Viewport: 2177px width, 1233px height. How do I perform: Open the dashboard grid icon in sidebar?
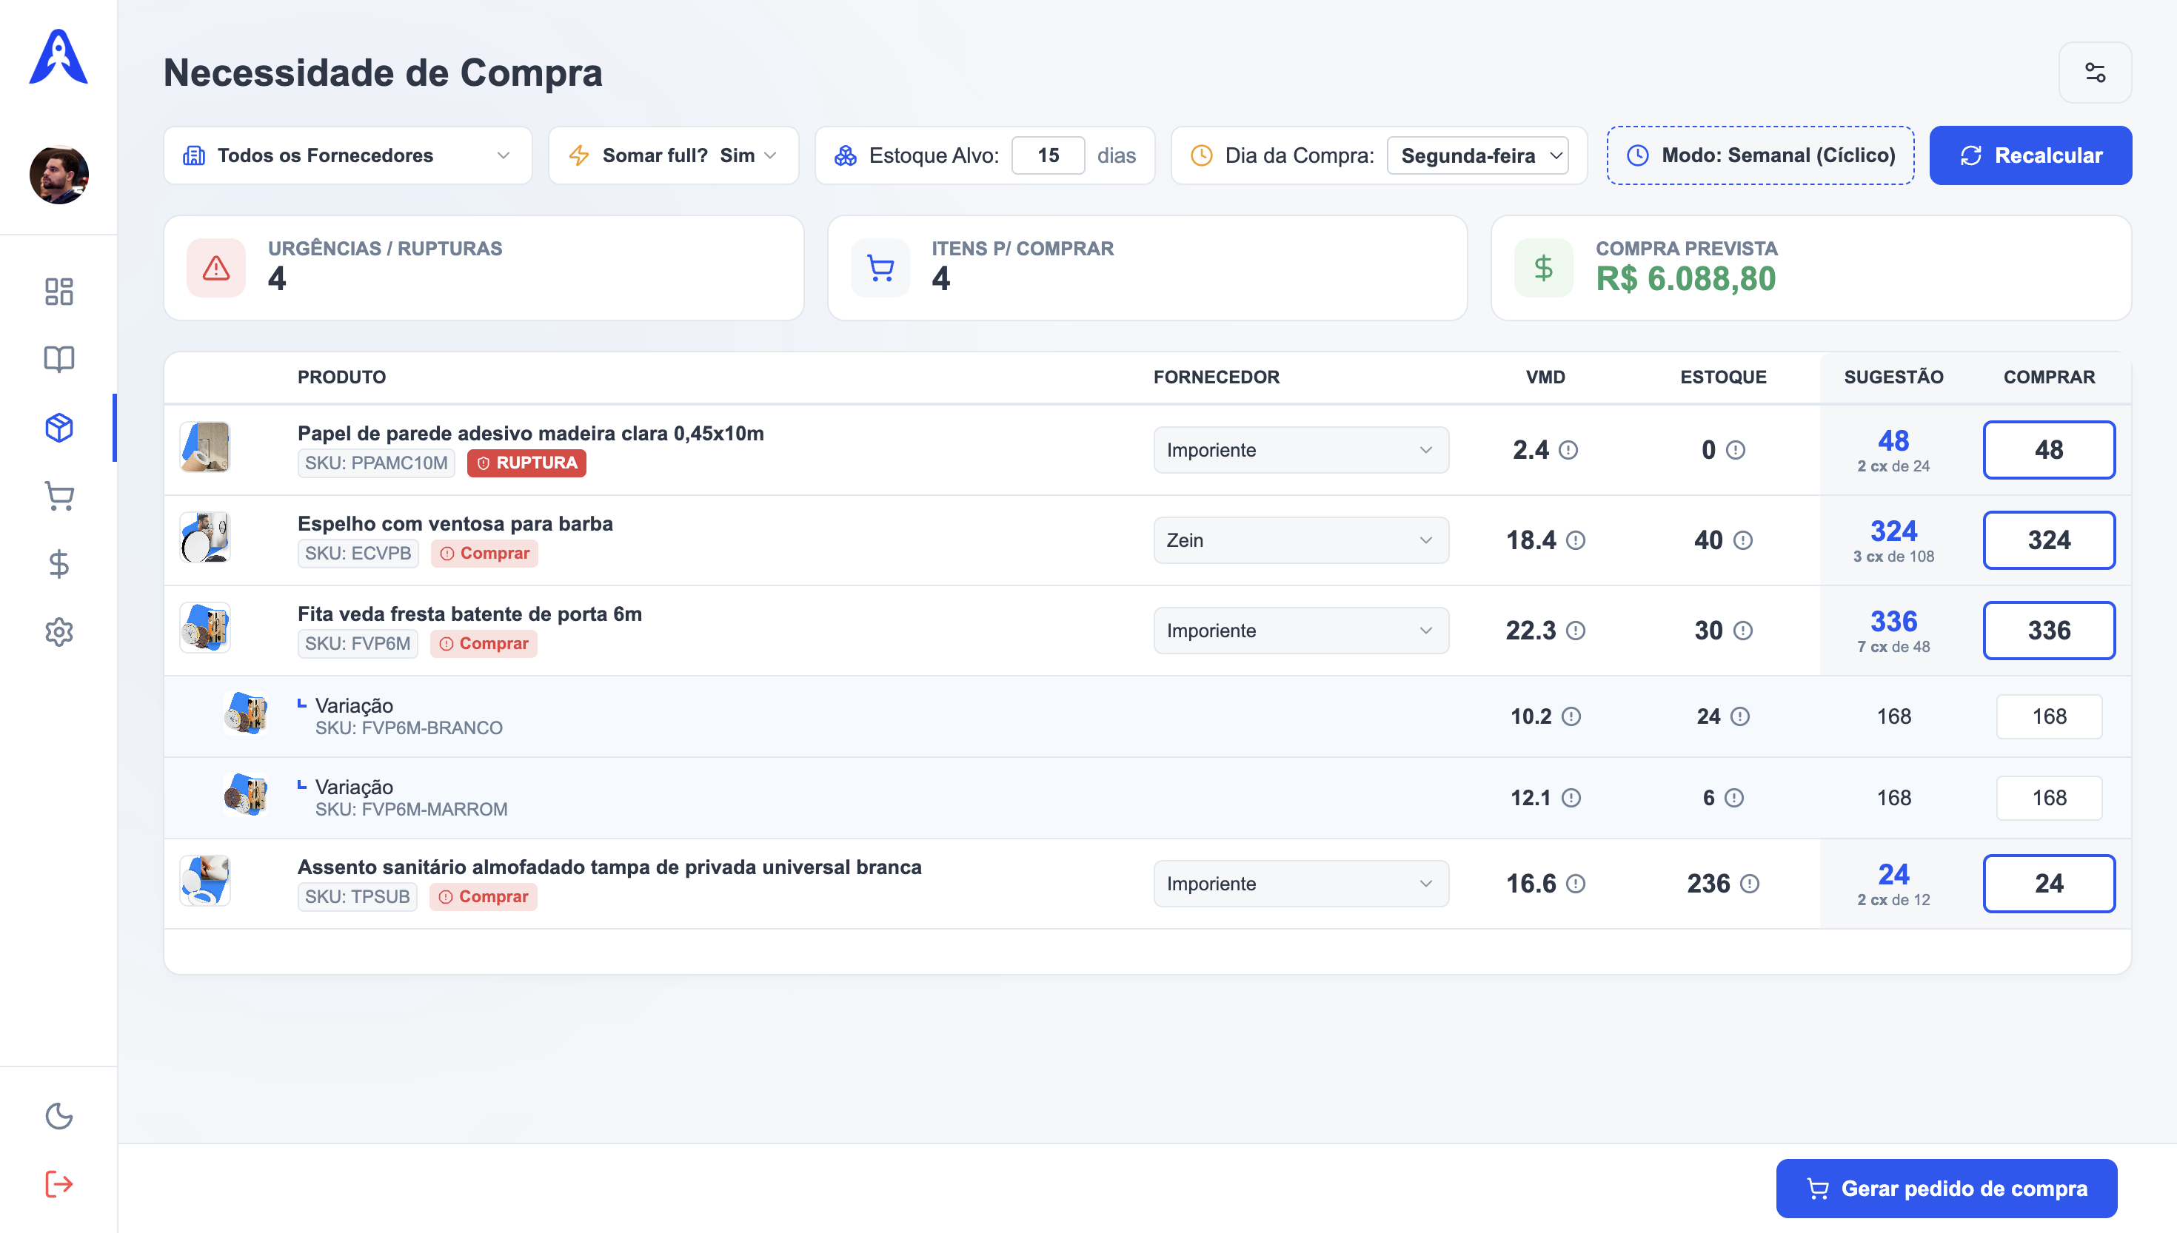click(x=58, y=292)
